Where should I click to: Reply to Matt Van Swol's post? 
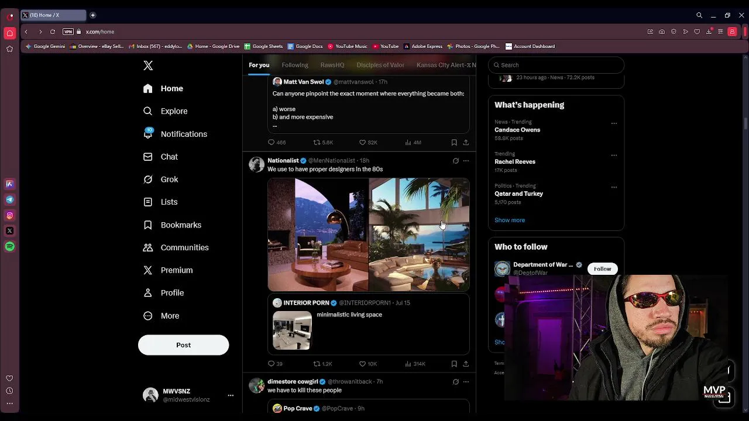tap(277, 142)
